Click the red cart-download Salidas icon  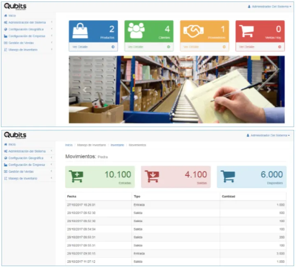click(x=152, y=176)
